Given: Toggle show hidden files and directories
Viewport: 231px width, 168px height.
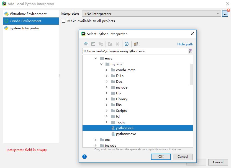Looking at the screenshot, I should [136, 44].
